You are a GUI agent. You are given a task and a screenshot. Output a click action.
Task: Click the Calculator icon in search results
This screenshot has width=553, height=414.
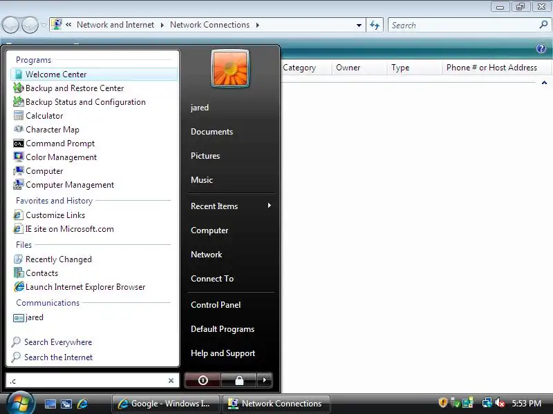19,115
